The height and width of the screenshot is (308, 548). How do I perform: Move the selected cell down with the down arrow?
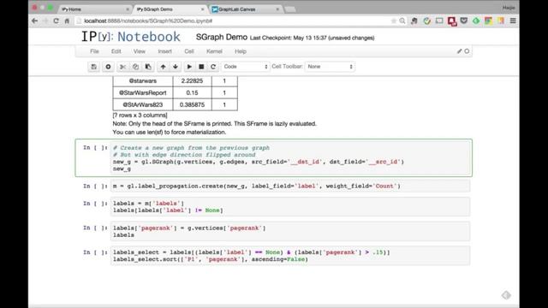coord(176,67)
